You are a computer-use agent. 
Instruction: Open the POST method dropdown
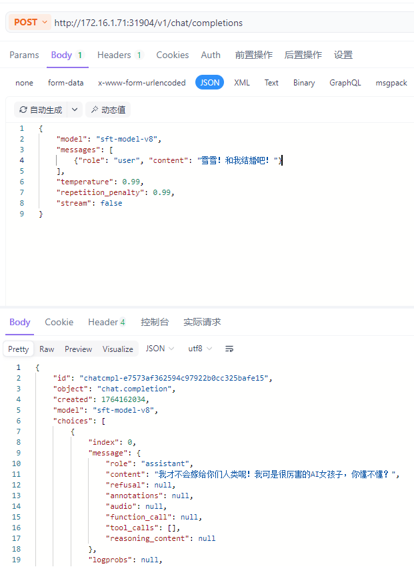tap(30, 22)
